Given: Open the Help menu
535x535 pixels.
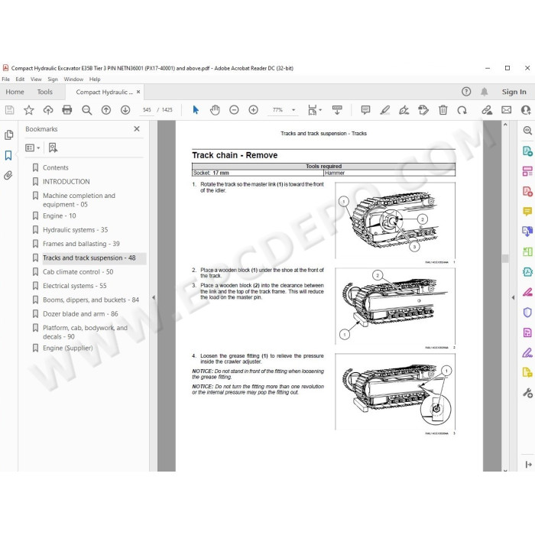Looking at the screenshot, I should (x=95, y=79).
